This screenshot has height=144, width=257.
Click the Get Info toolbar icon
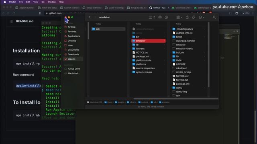point(166,17)
